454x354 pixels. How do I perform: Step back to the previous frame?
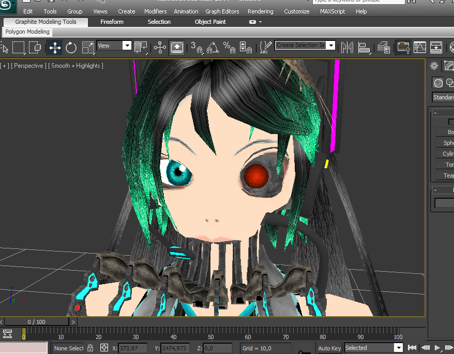[x=426, y=348]
